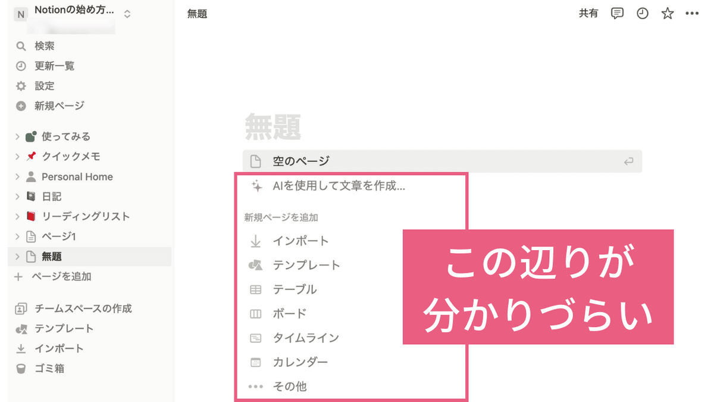Viewport: 714px width, 402px height.
Task: Click the workspace N logo icon
Action: (21, 14)
